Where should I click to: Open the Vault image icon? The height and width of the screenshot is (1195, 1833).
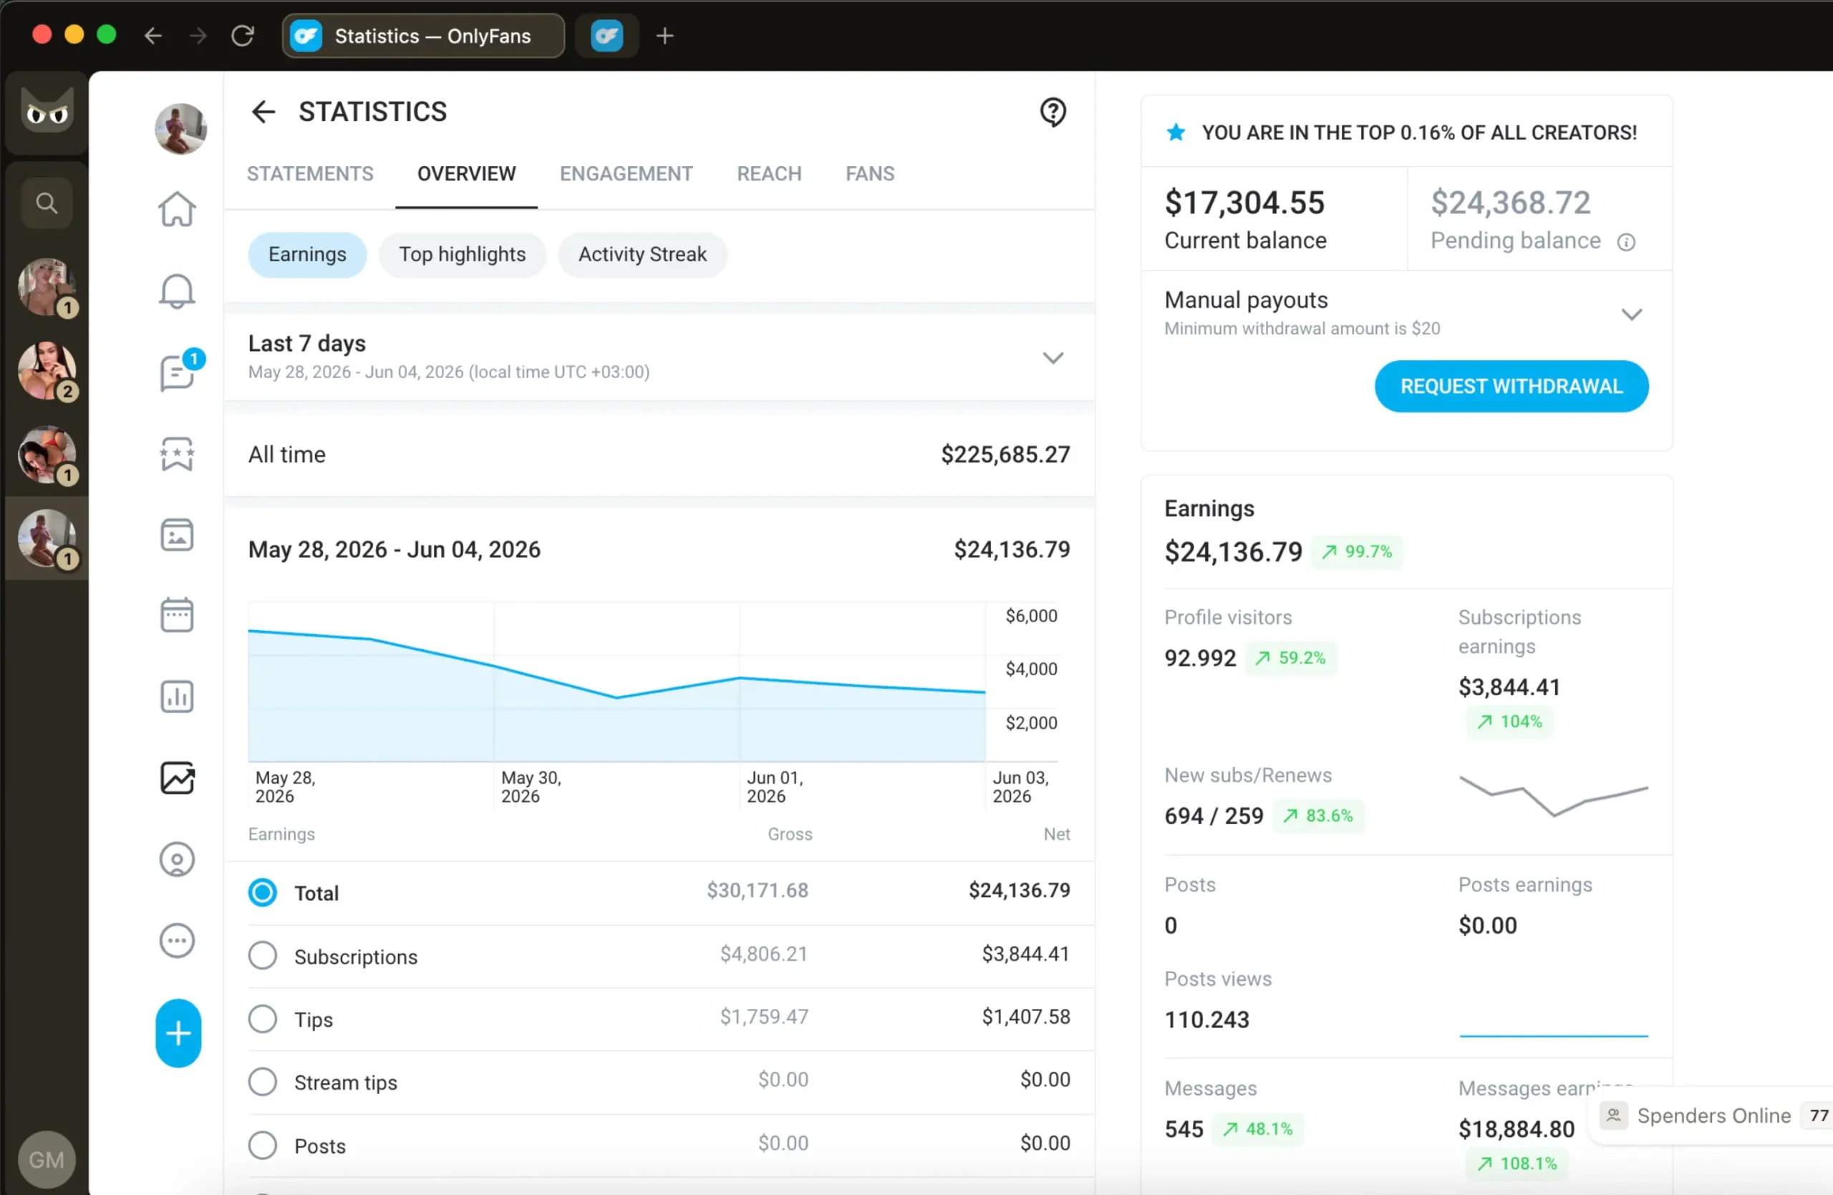177,535
